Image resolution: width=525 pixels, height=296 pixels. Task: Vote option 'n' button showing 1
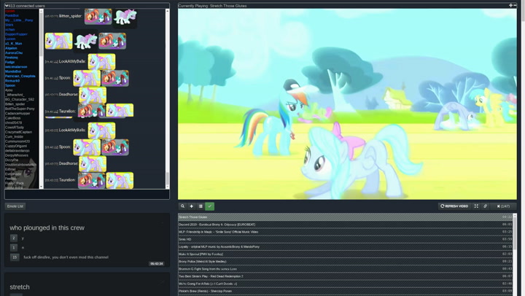pyautogui.click(x=13, y=247)
